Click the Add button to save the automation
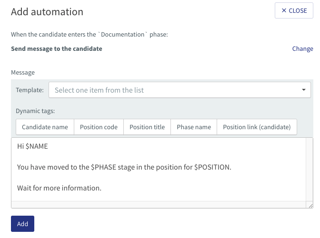The width and height of the screenshot is (320, 238). 23,224
